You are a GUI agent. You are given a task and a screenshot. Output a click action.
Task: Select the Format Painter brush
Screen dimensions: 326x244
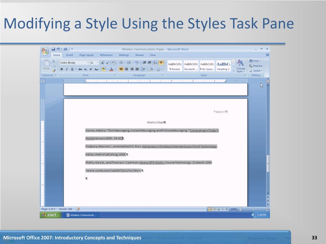(x=54, y=71)
